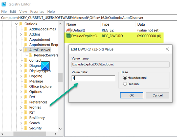This screenshot has width=177, height=137.
Task: Click the Value name field
Action: [x=120, y=64]
